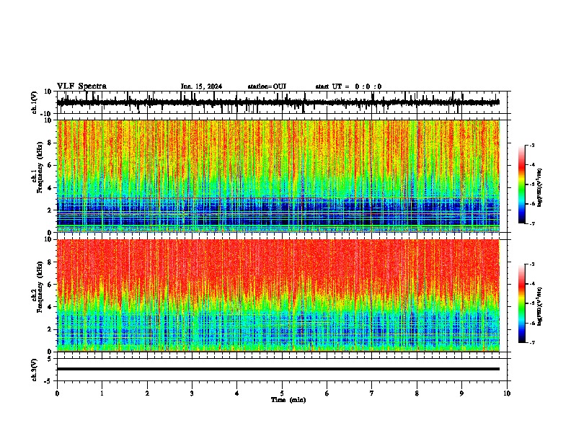Click the "6" kHz tick on ch.1 frequency axis
The height and width of the screenshot is (441, 571).
click(50, 165)
